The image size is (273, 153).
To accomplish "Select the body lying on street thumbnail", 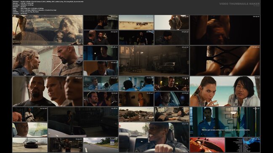I will (172, 114).
